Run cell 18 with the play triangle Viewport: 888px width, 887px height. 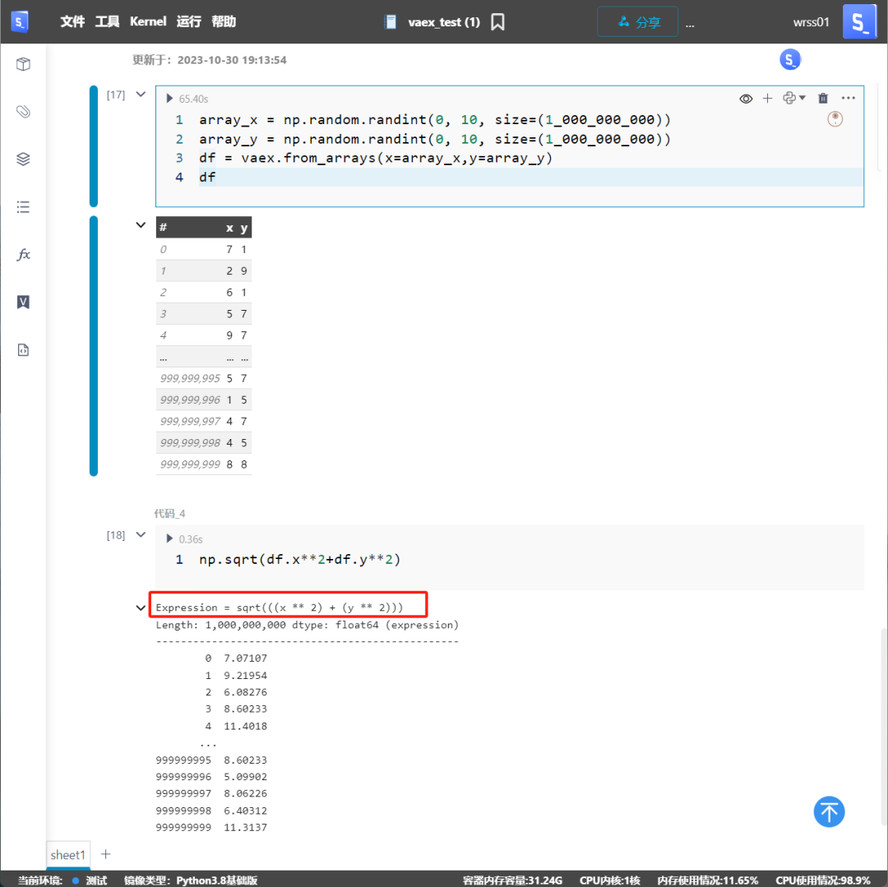(169, 539)
